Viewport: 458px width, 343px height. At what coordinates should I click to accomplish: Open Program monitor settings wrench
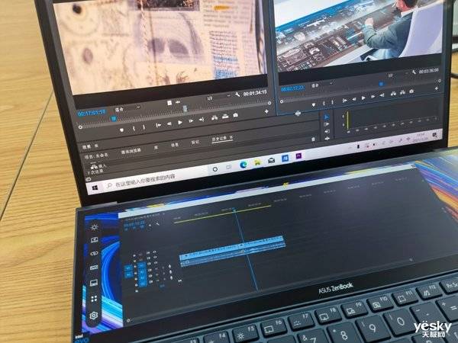[414, 72]
